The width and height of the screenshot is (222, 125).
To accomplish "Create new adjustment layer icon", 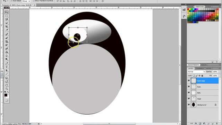I will pos(204,124).
